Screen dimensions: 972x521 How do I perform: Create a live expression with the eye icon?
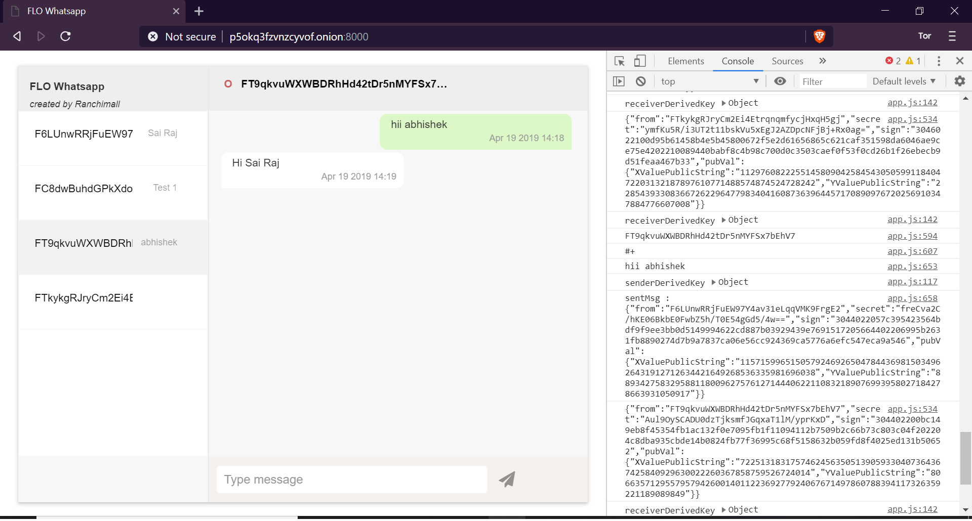click(780, 81)
